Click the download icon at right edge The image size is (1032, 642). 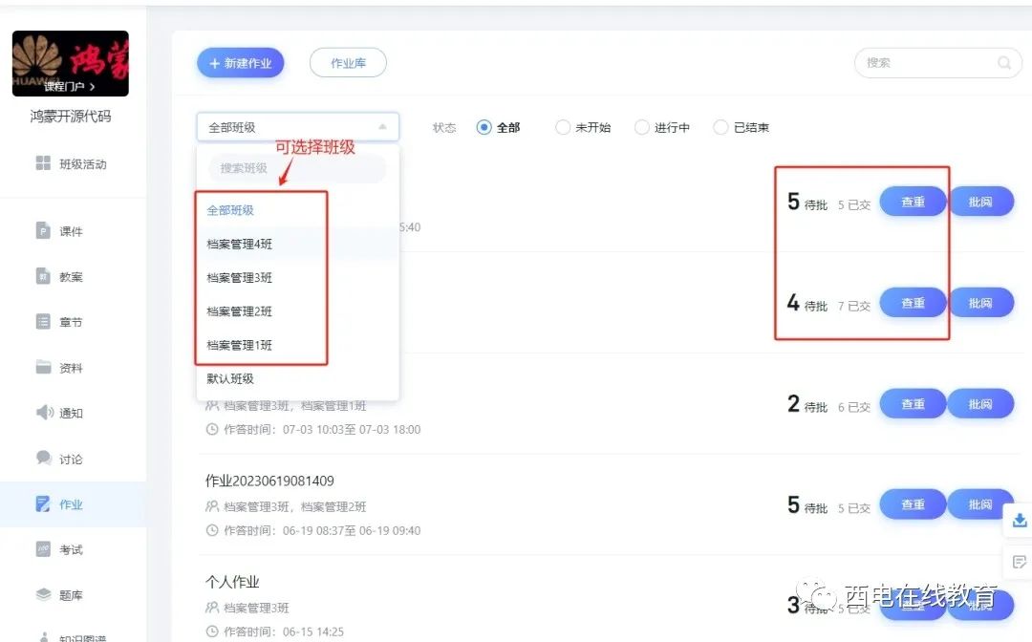[x=1019, y=521]
